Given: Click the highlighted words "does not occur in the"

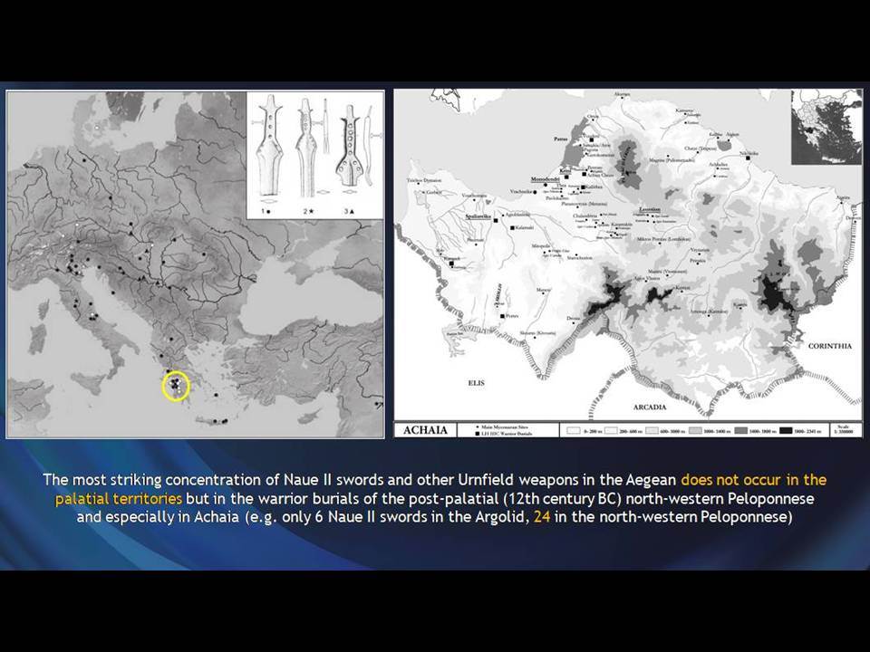Looking at the screenshot, I should [x=754, y=480].
